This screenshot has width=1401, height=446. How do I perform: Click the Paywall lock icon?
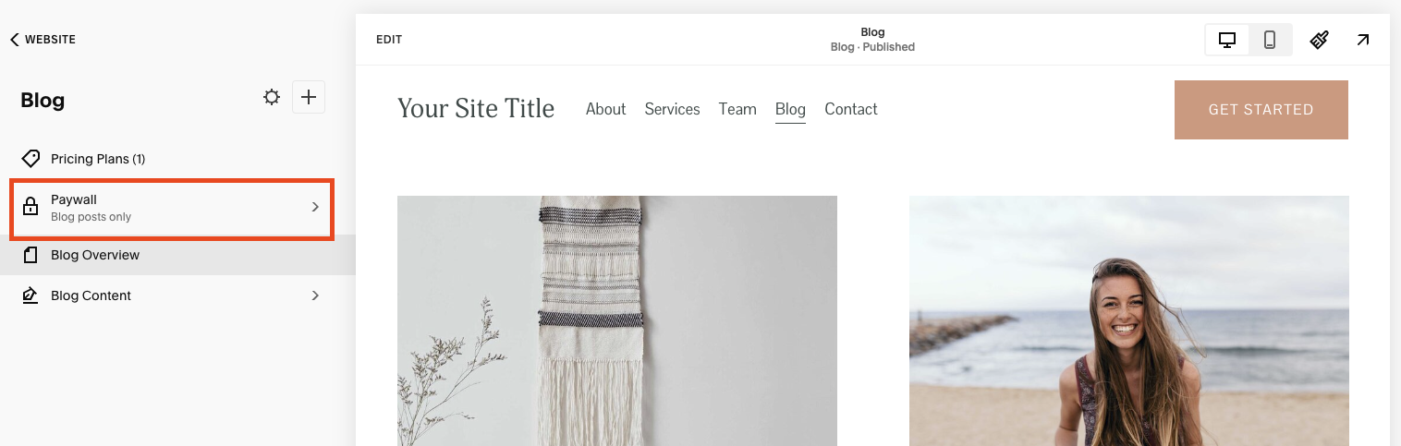coord(30,207)
